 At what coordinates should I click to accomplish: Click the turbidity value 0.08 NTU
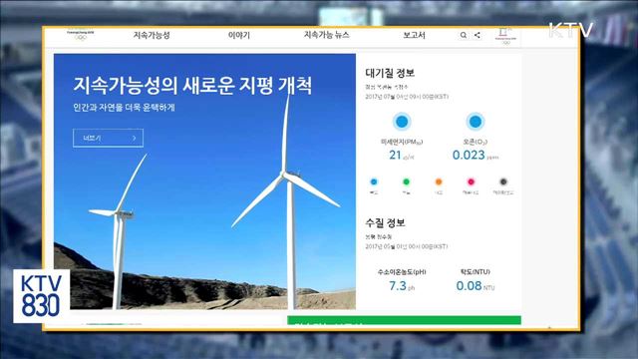pos(476,286)
